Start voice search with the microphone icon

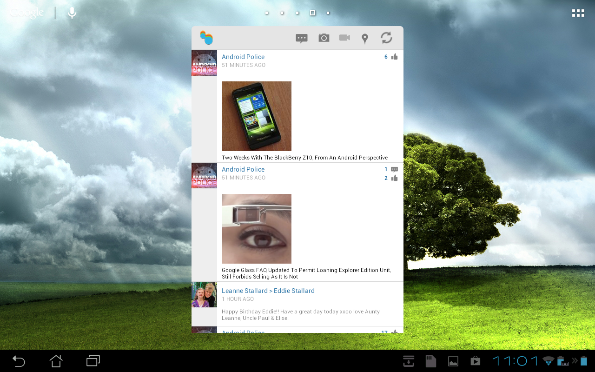tap(72, 13)
